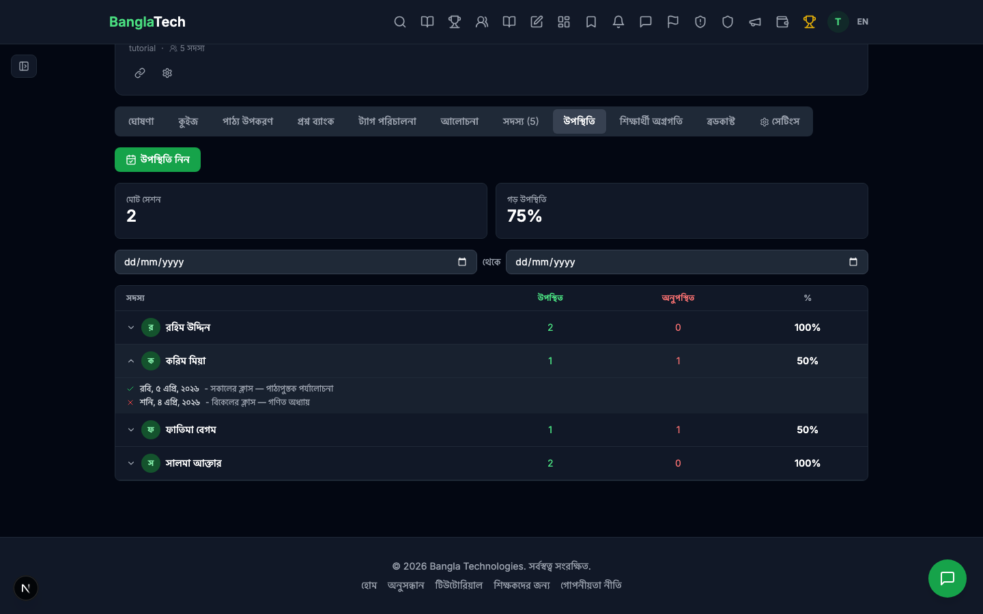Image resolution: width=983 pixels, height=614 pixels.
Task: Open notifications bell icon
Action: point(618,22)
